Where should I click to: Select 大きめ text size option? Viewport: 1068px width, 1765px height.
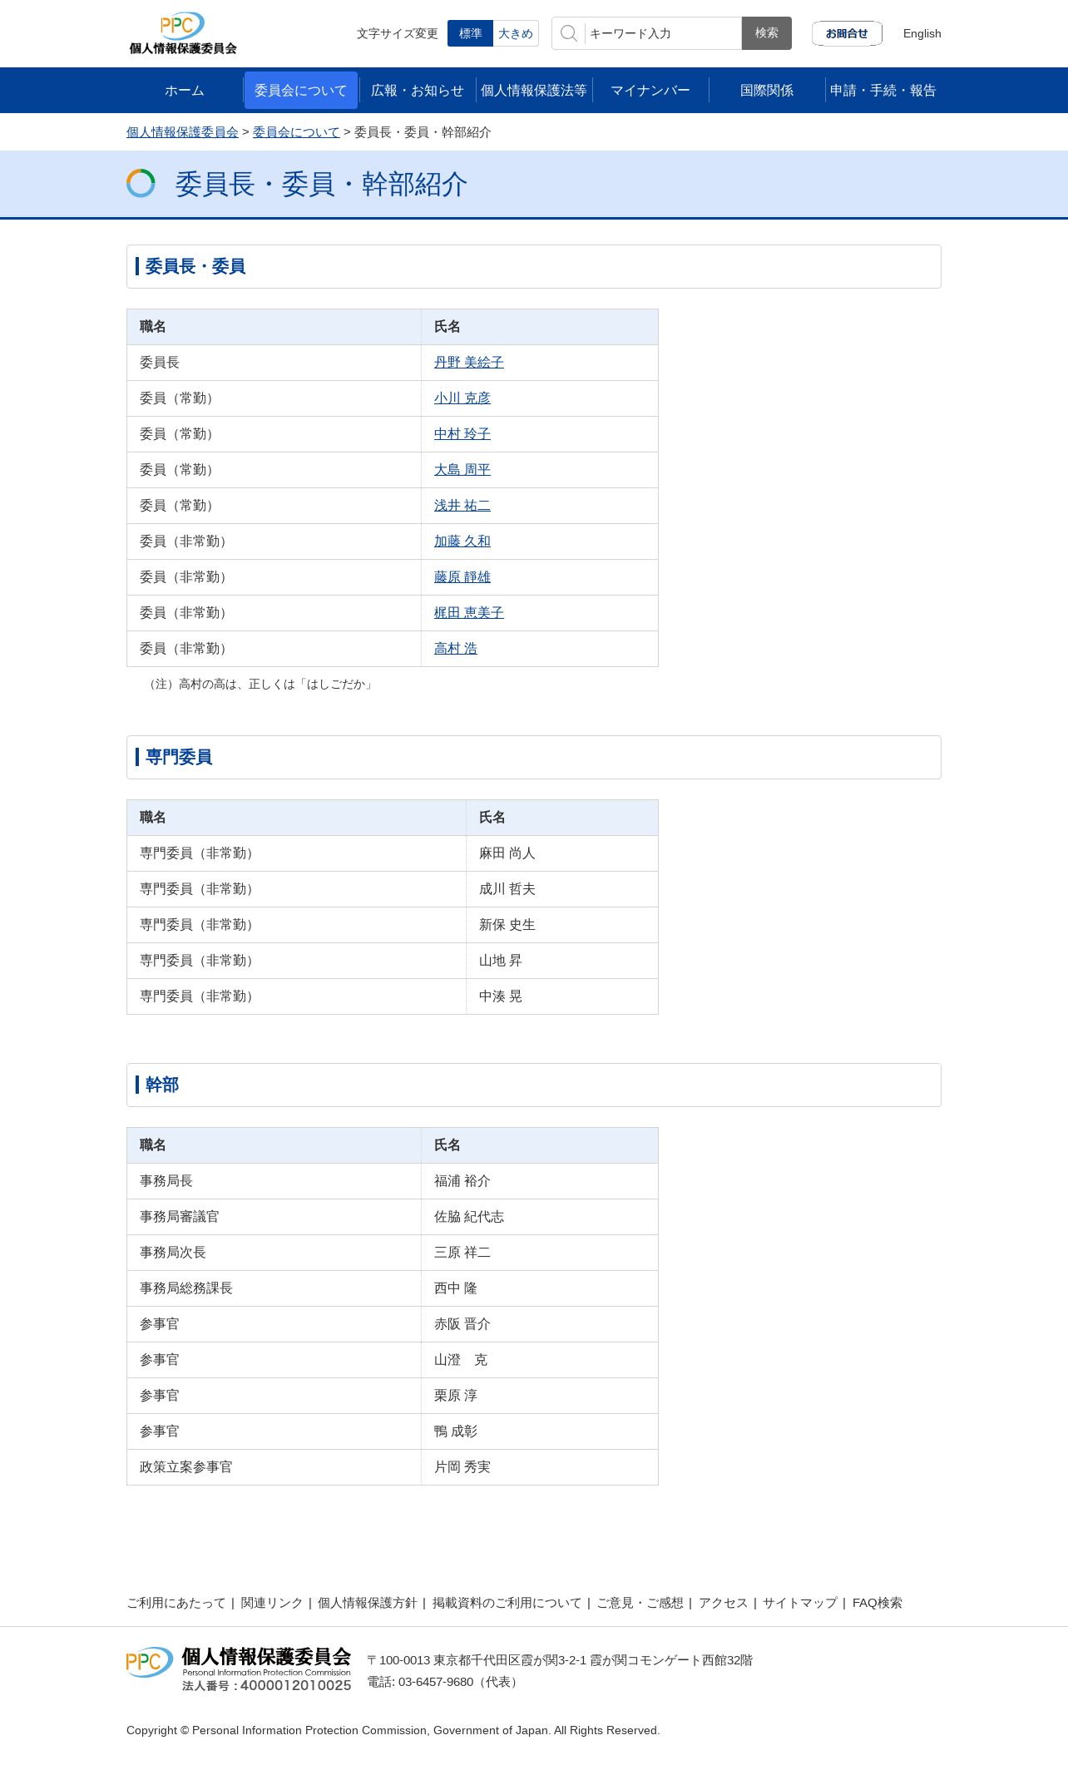pos(516,33)
